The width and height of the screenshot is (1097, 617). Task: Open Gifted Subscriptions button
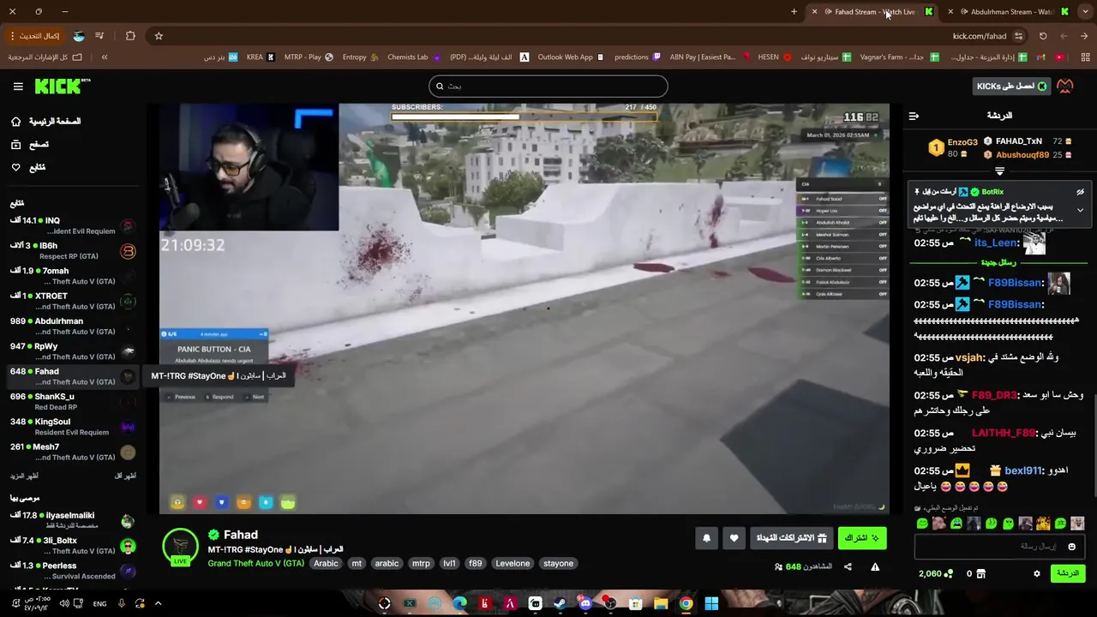coord(791,538)
